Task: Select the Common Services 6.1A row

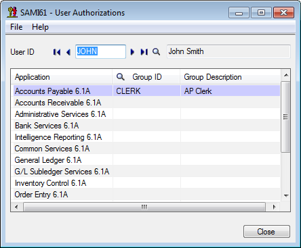Action: 146,149
